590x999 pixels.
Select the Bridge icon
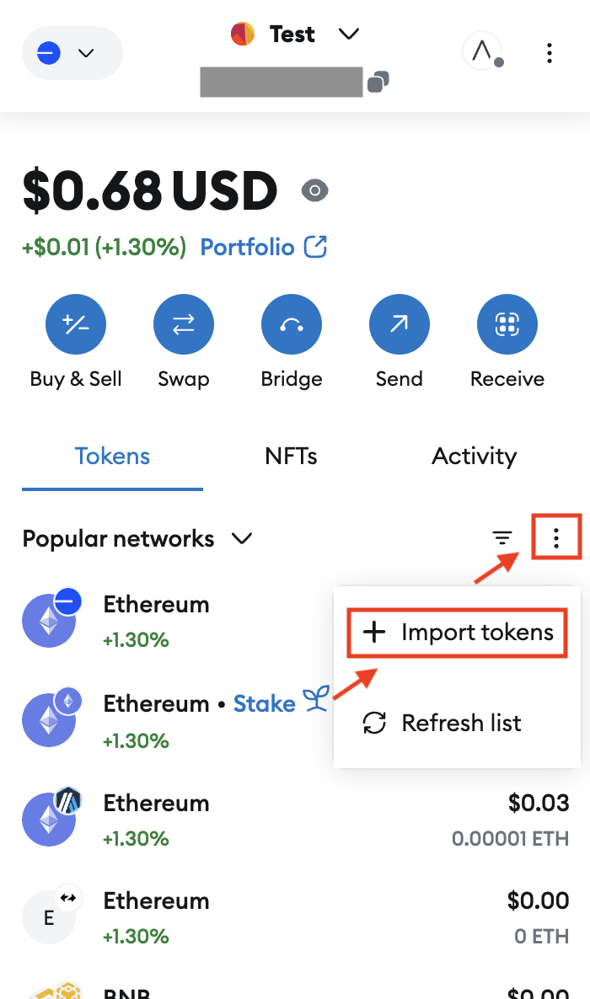[x=292, y=323]
